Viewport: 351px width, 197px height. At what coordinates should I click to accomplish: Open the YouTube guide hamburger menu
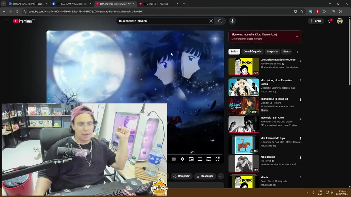pos(7,21)
